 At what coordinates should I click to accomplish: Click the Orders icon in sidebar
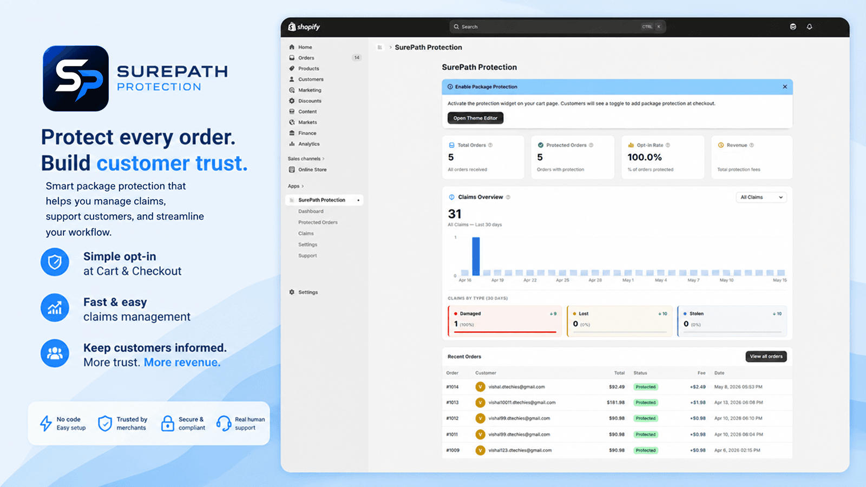click(292, 58)
